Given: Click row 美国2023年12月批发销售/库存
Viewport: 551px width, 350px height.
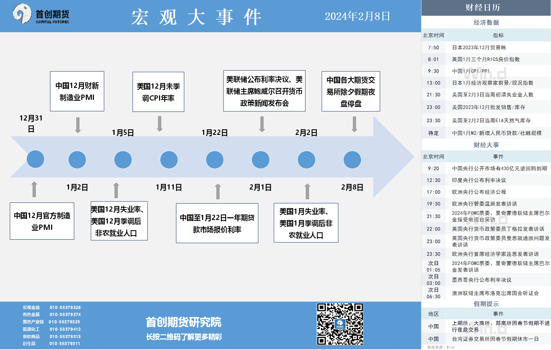Looking at the screenshot, I should 486,107.
